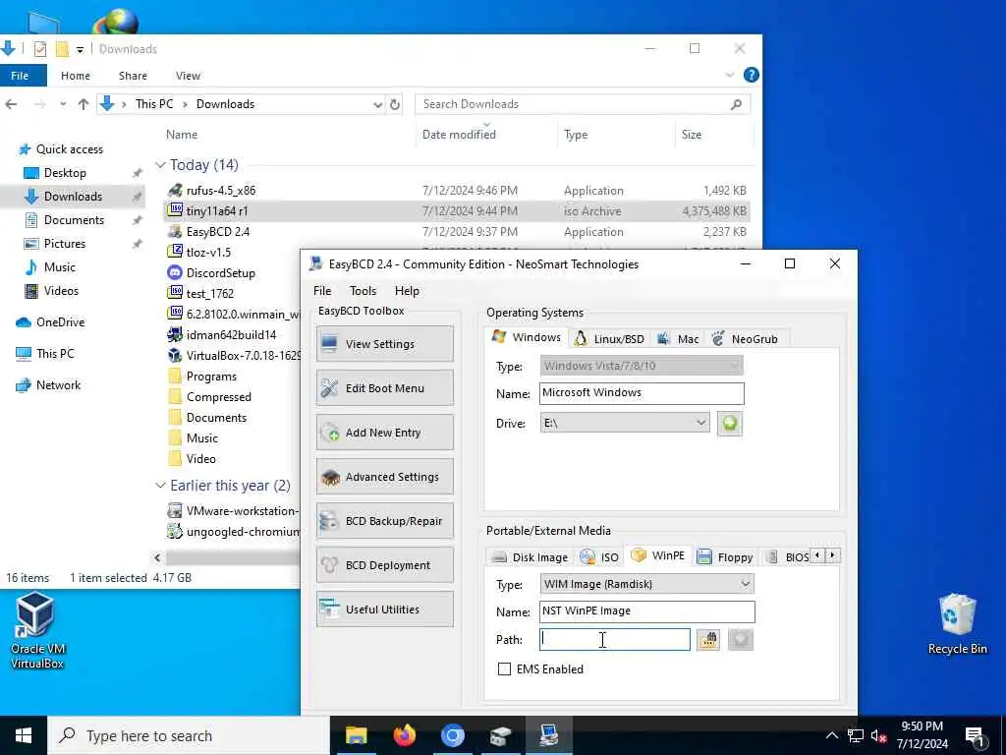Image resolution: width=1006 pixels, height=755 pixels.
Task: Click the green add entry button beside Drive
Action: click(730, 424)
